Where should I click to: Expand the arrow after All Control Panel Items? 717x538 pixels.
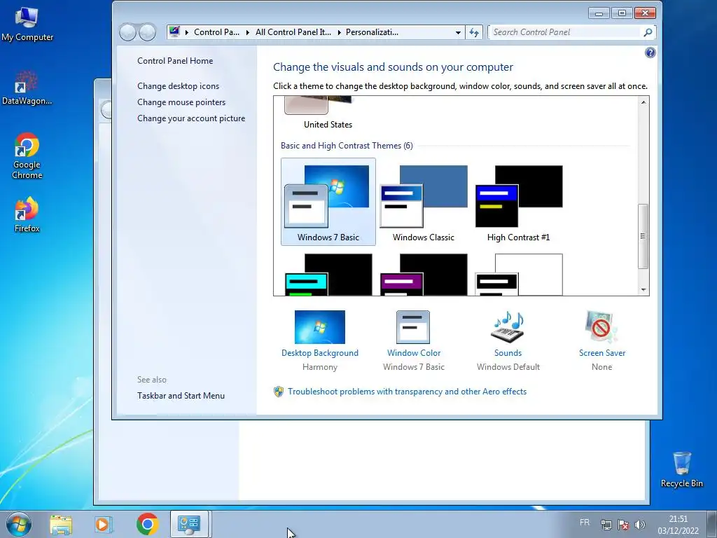[x=340, y=32]
